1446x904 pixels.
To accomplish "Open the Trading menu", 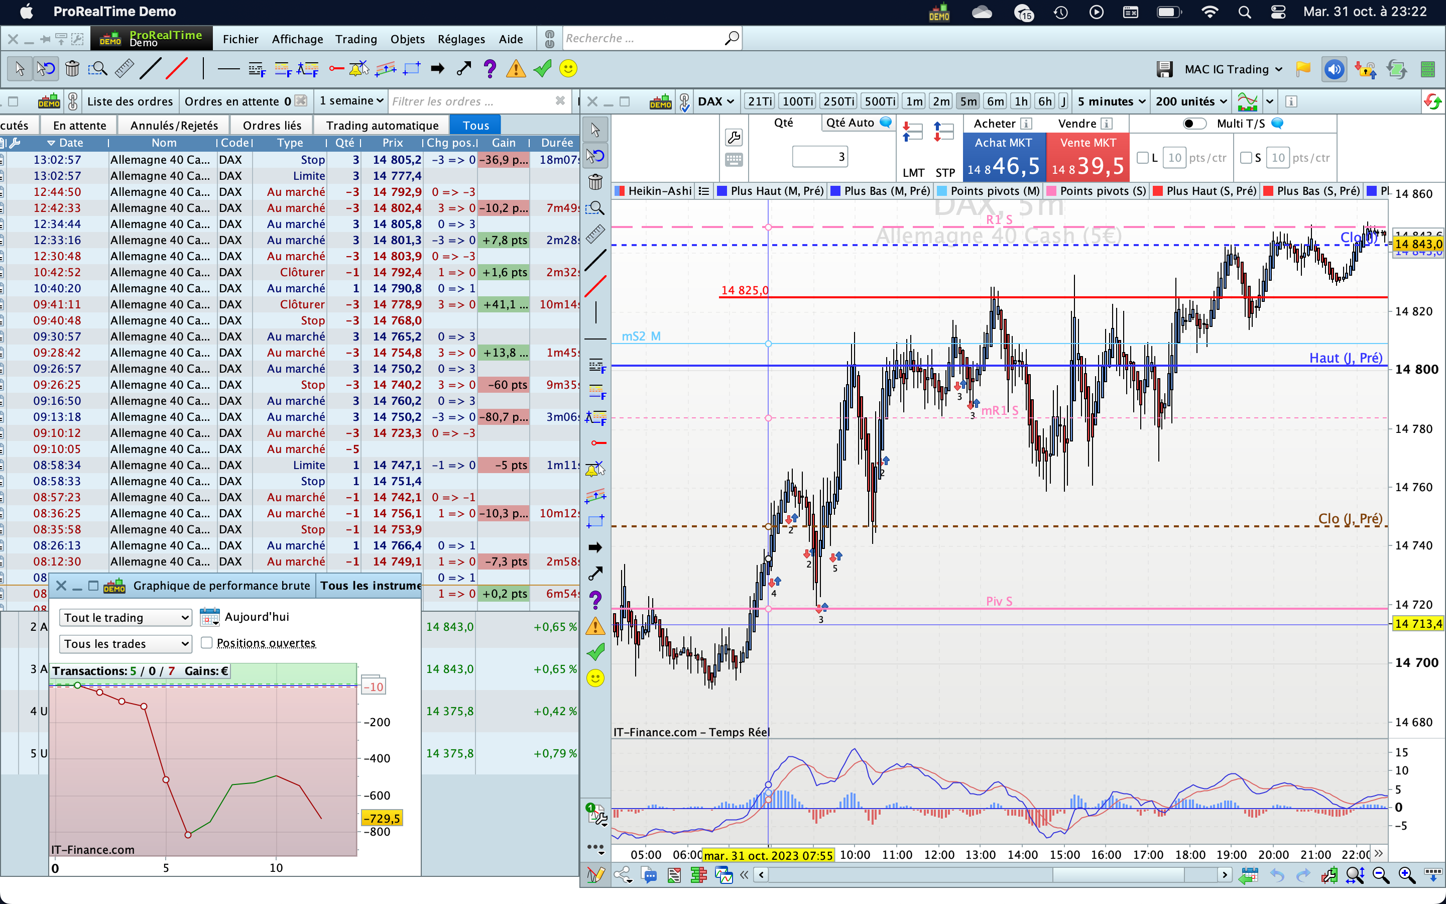I will coord(355,39).
